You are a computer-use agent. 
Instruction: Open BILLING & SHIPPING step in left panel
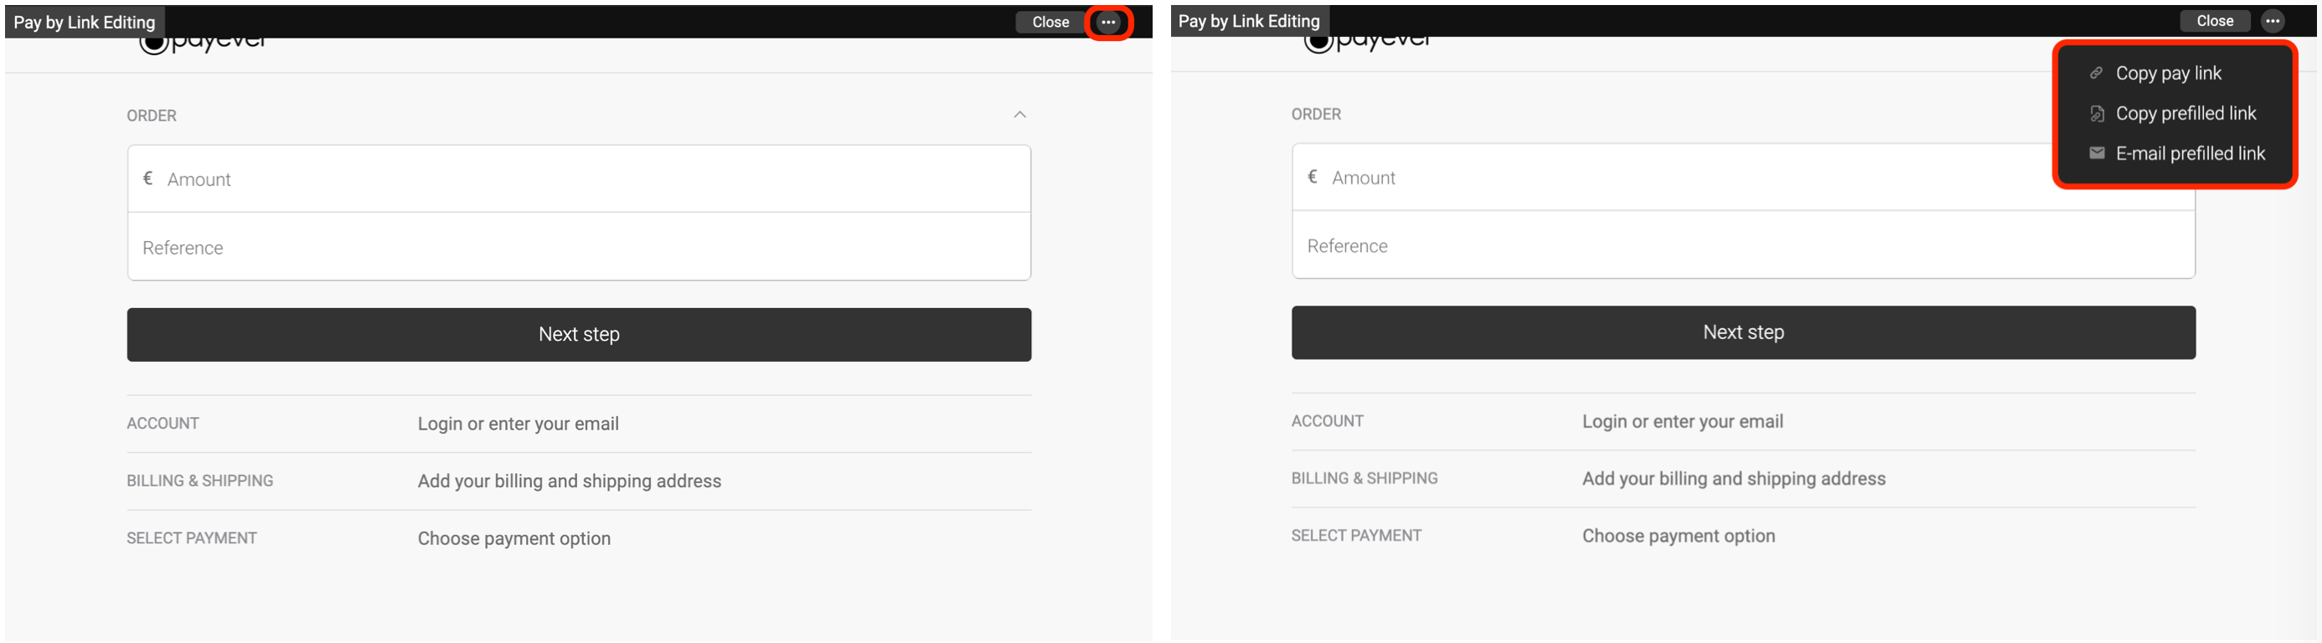point(579,481)
